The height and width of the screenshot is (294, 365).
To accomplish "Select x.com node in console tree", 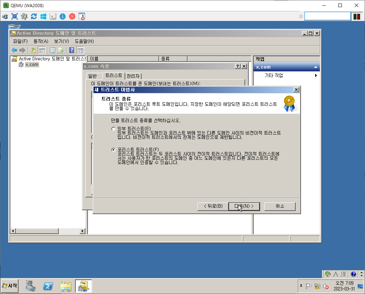I will 32,65.
